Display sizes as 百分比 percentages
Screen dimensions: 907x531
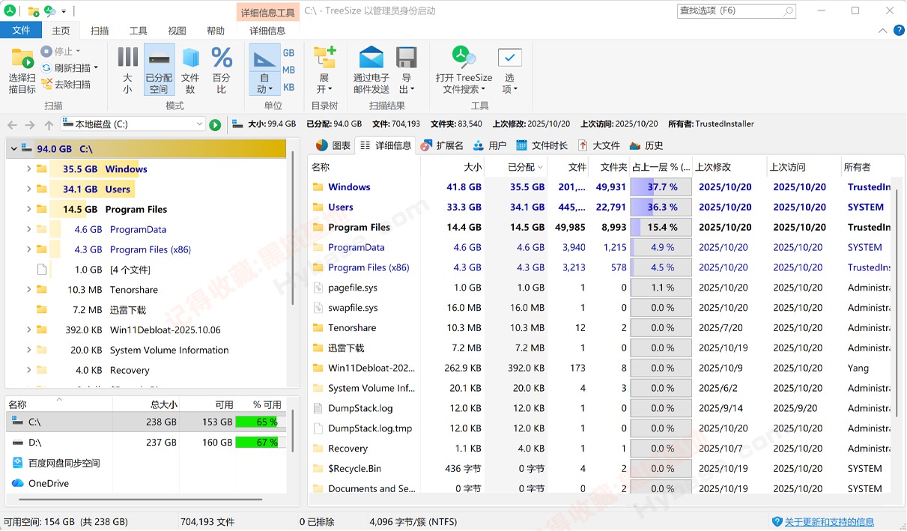pos(221,69)
